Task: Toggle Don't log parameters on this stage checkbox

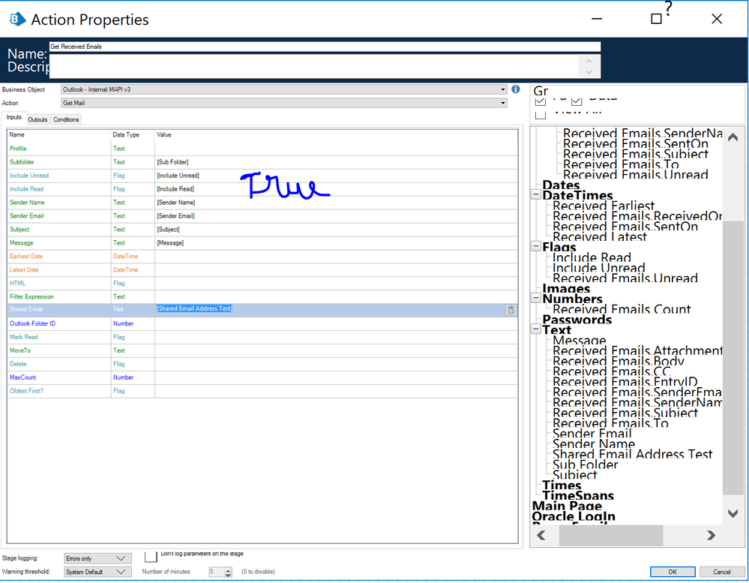Action: tap(151, 556)
